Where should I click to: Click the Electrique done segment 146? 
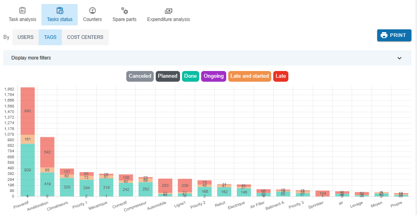pos(244,192)
